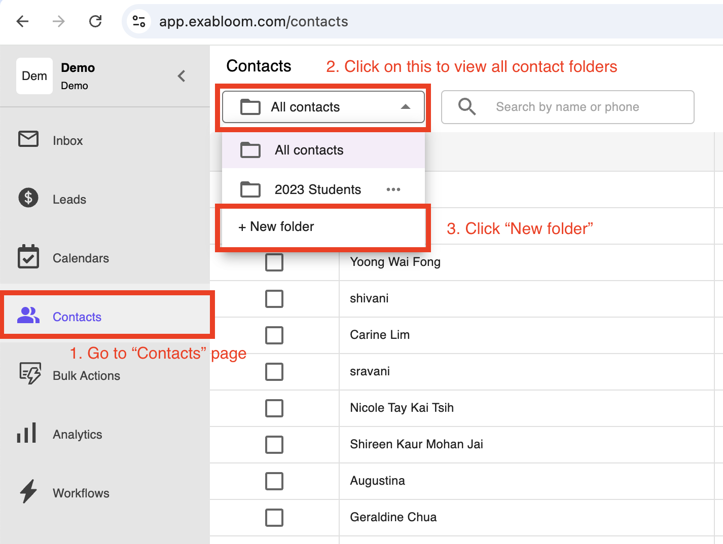Collapse the sidebar with the chevron arrow

click(181, 76)
